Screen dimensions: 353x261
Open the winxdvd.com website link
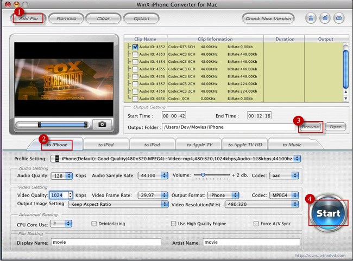coord(320,256)
